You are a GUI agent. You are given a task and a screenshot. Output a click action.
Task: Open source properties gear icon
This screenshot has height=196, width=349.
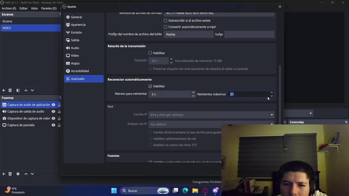pos(18,174)
